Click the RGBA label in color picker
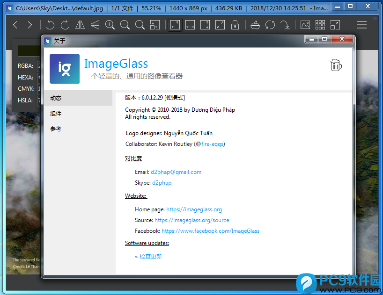This screenshot has width=383, height=295. coord(25,66)
